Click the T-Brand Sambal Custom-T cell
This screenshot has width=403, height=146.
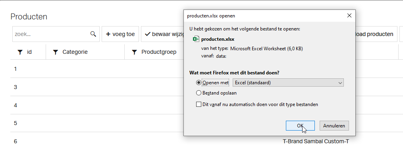click(316, 141)
